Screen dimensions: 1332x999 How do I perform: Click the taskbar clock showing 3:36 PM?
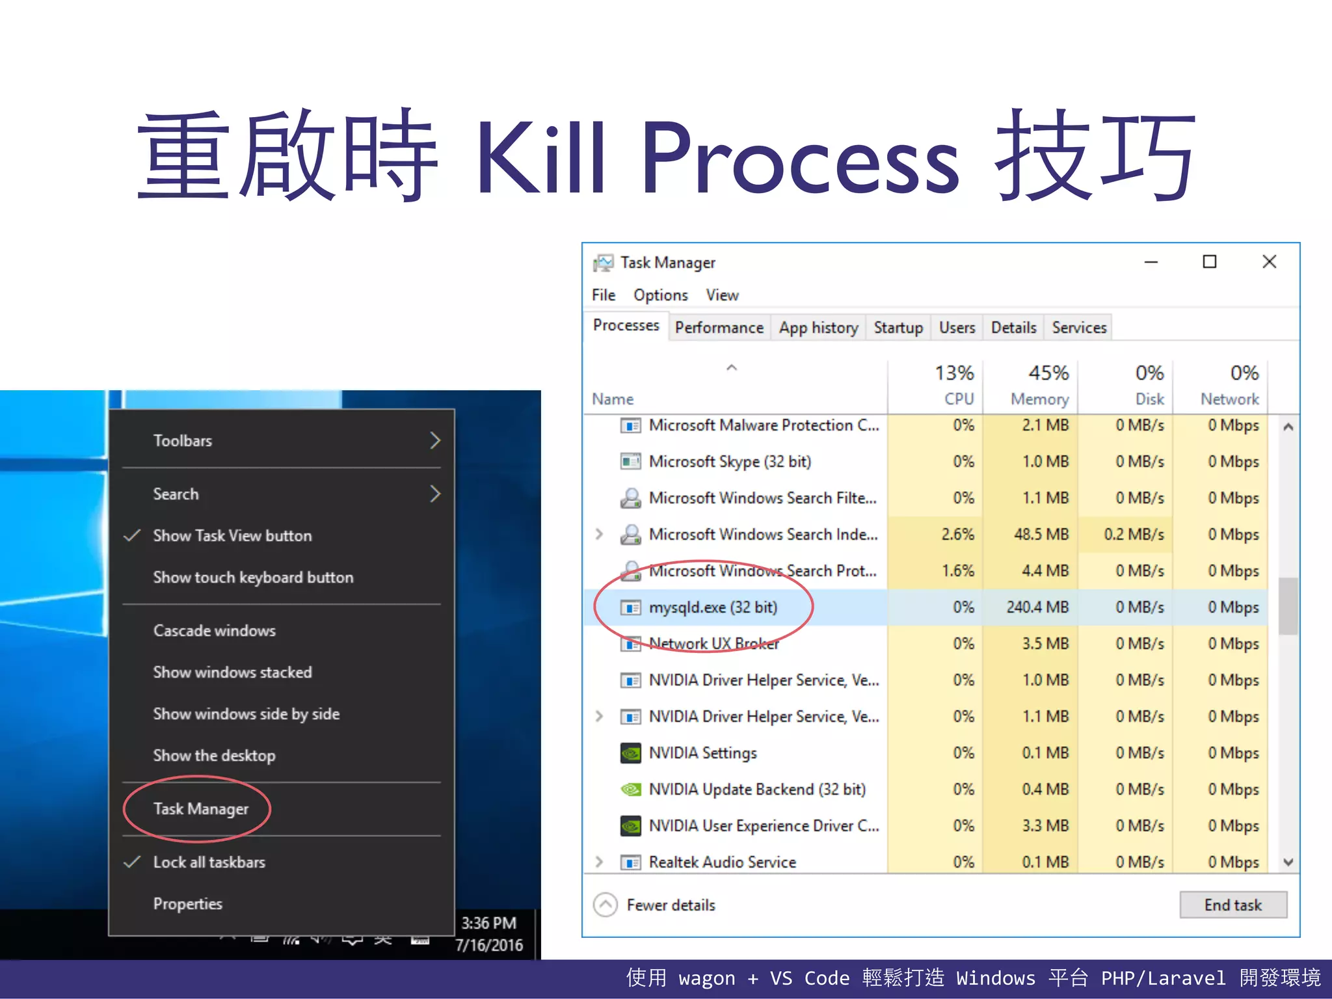(x=489, y=934)
